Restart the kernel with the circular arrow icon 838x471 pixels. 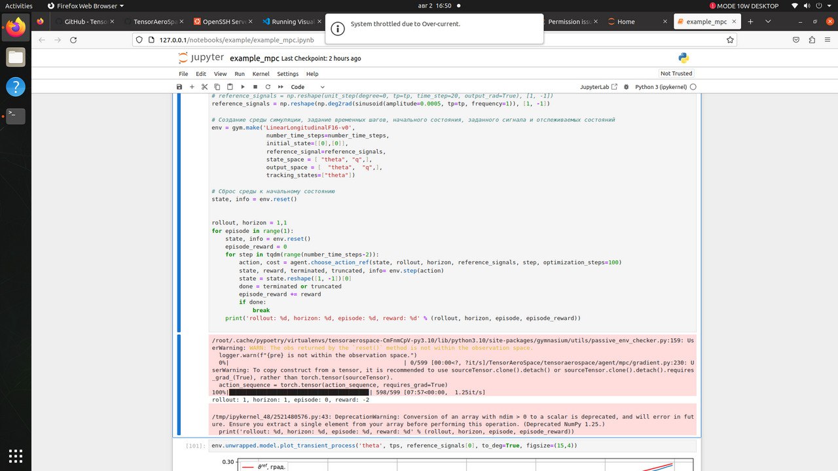coord(268,87)
